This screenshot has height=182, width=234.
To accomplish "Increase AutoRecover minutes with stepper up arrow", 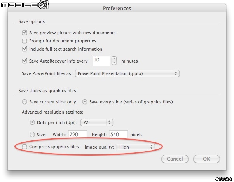I will pos(114,58).
